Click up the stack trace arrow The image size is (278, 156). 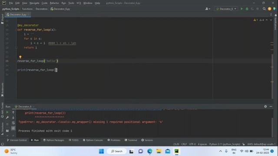click(x=13, y=112)
